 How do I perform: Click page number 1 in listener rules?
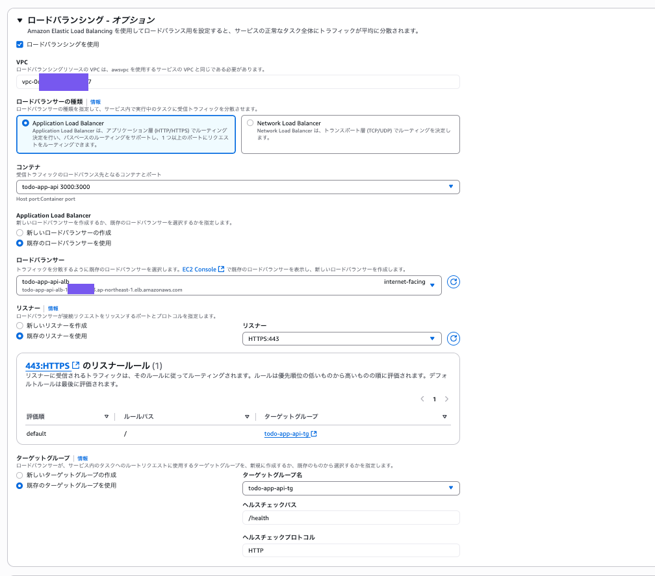point(435,399)
